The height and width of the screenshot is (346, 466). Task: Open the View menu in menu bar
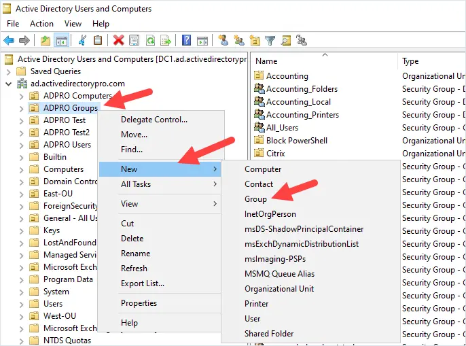[x=73, y=24]
